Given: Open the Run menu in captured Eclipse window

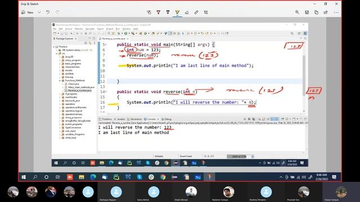Looking at the screenshot, I should coord(118,29).
